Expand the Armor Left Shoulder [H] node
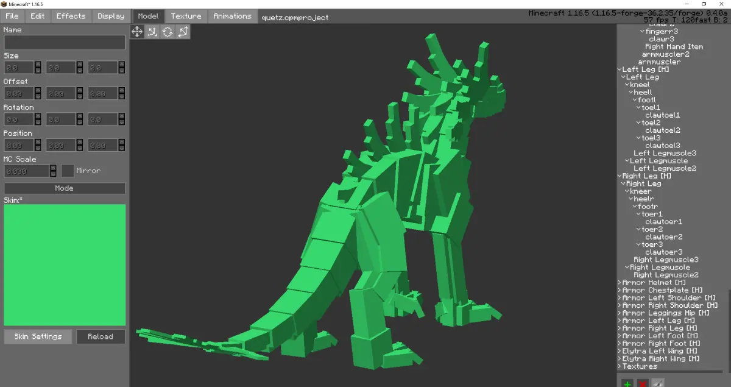The image size is (731, 387). pos(620,298)
